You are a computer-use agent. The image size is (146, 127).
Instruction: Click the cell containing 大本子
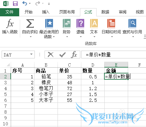click(46, 100)
